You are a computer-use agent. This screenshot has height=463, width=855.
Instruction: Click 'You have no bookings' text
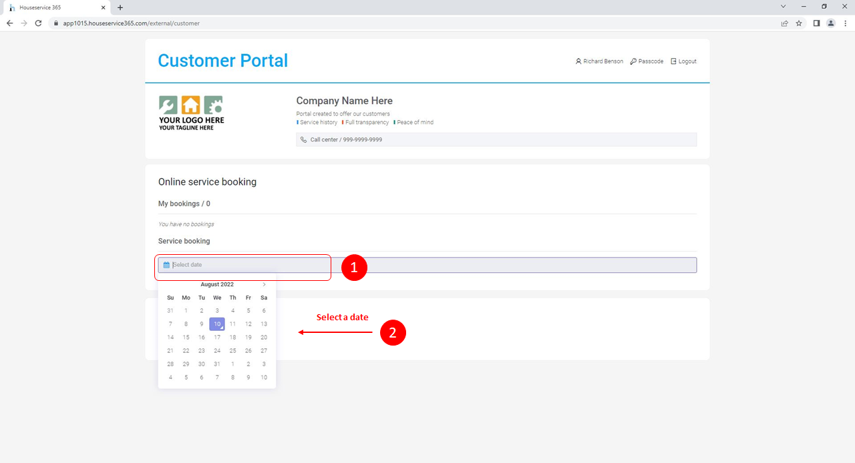(x=186, y=224)
